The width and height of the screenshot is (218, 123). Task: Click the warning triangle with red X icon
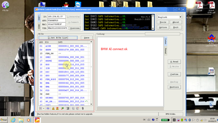point(57,108)
